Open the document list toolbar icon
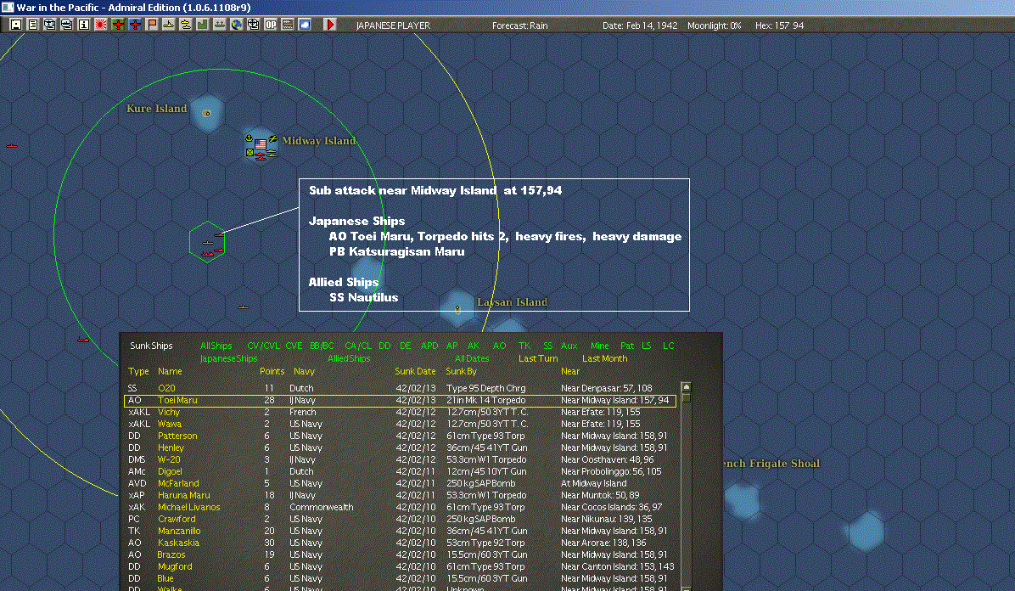 click(x=33, y=25)
